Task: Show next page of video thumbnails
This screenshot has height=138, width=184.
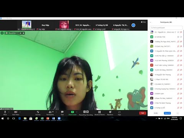Action: [133, 25]
